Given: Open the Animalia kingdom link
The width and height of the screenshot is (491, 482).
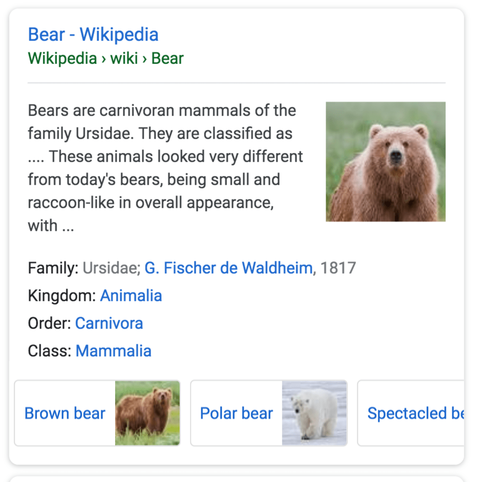Looking at the screenshot, I should coord(131,295).
